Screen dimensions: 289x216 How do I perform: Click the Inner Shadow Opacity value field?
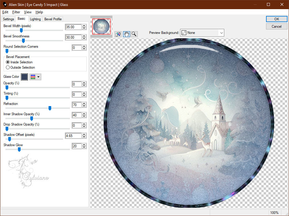pos(77,115)
